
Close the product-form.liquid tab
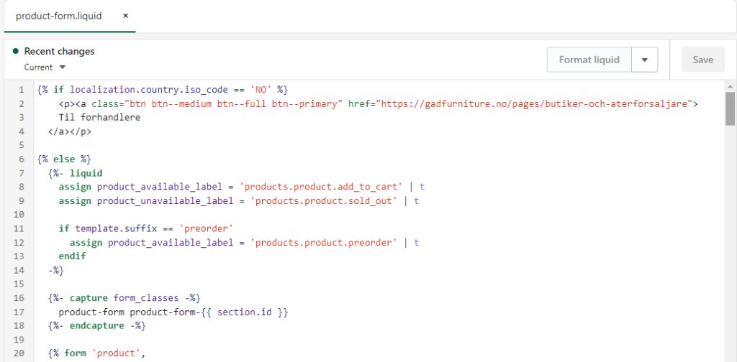[x=125, y=16]
